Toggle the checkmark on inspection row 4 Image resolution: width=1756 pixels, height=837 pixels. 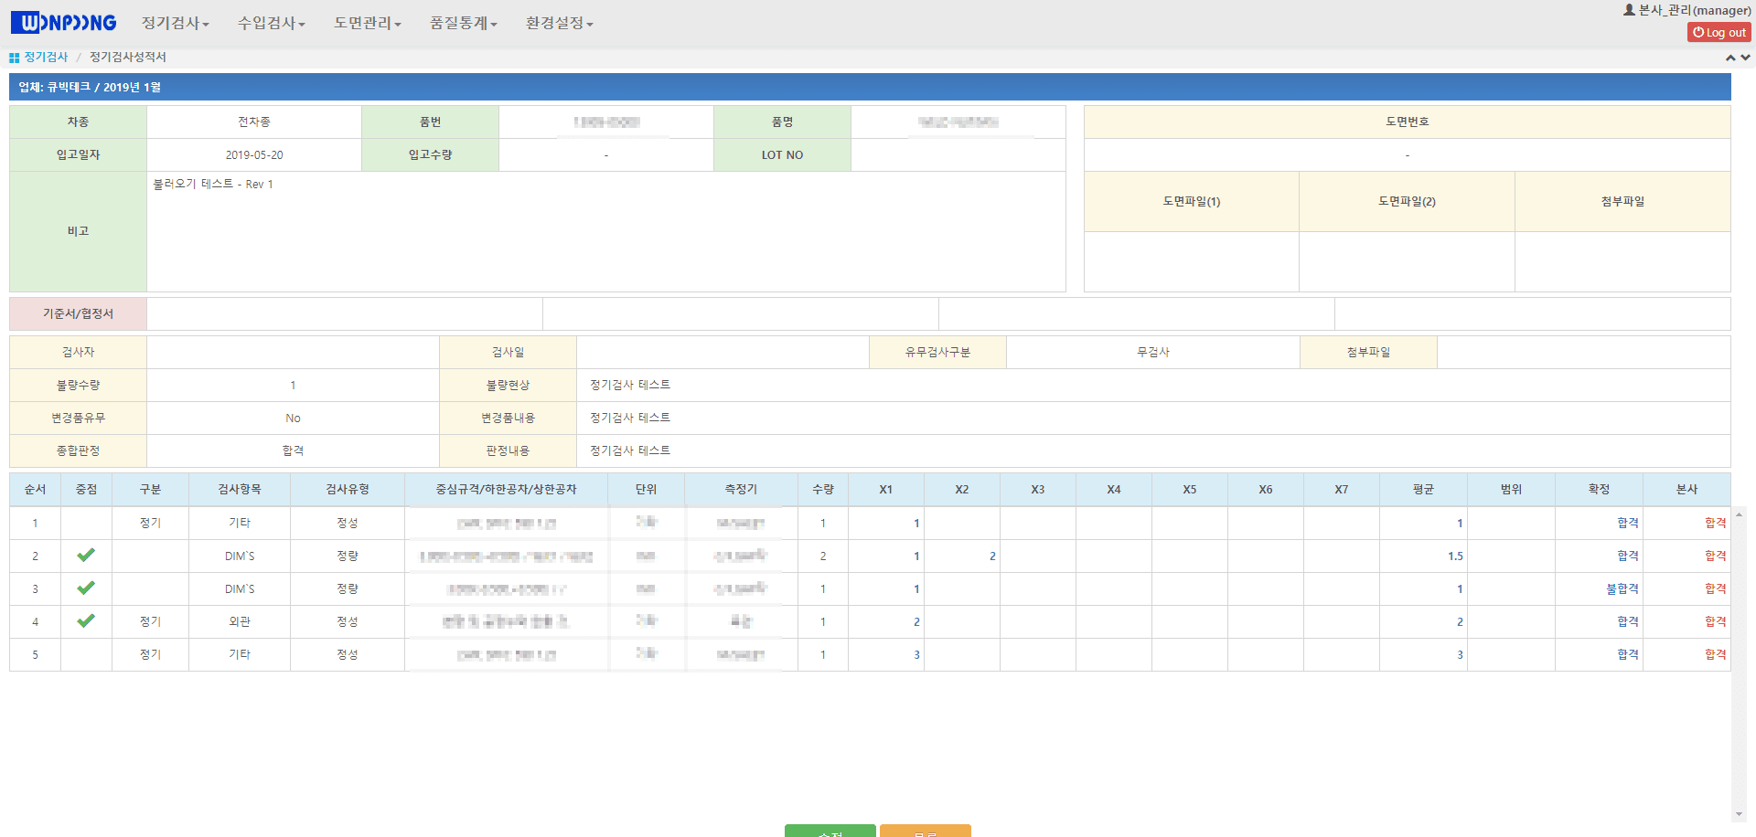tap(86, 621)
